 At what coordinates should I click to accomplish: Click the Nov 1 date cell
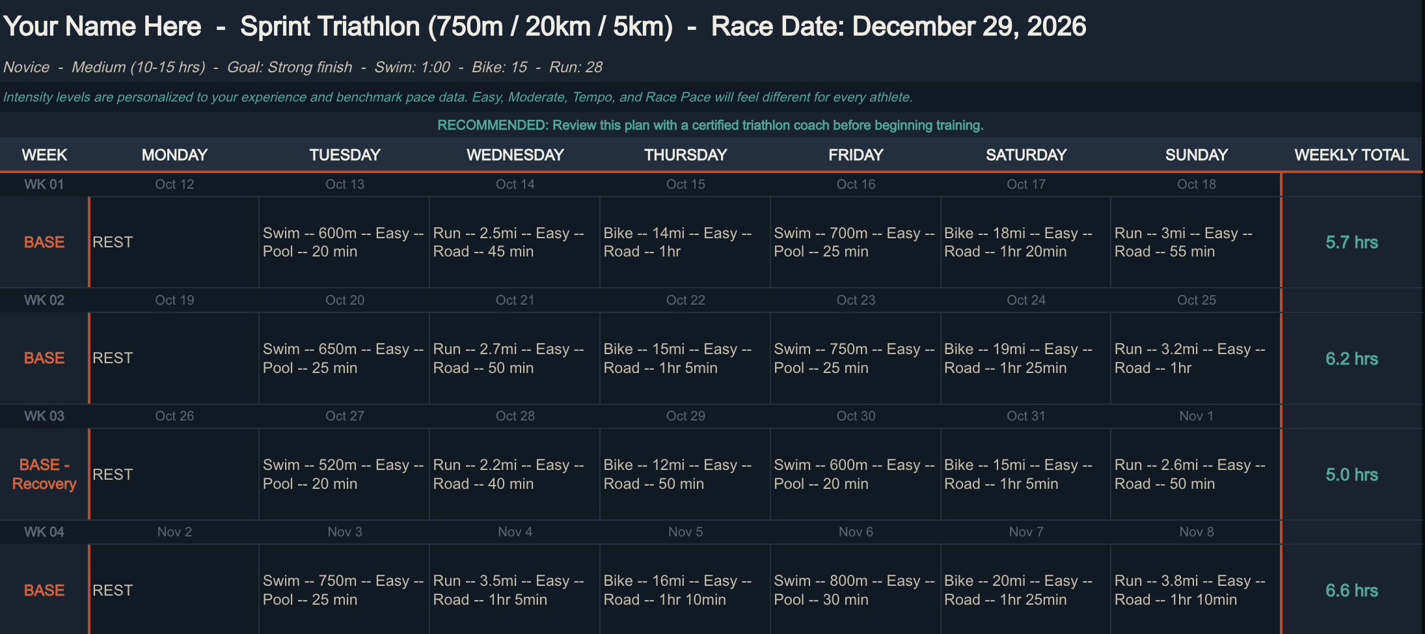coord(1197,416)
